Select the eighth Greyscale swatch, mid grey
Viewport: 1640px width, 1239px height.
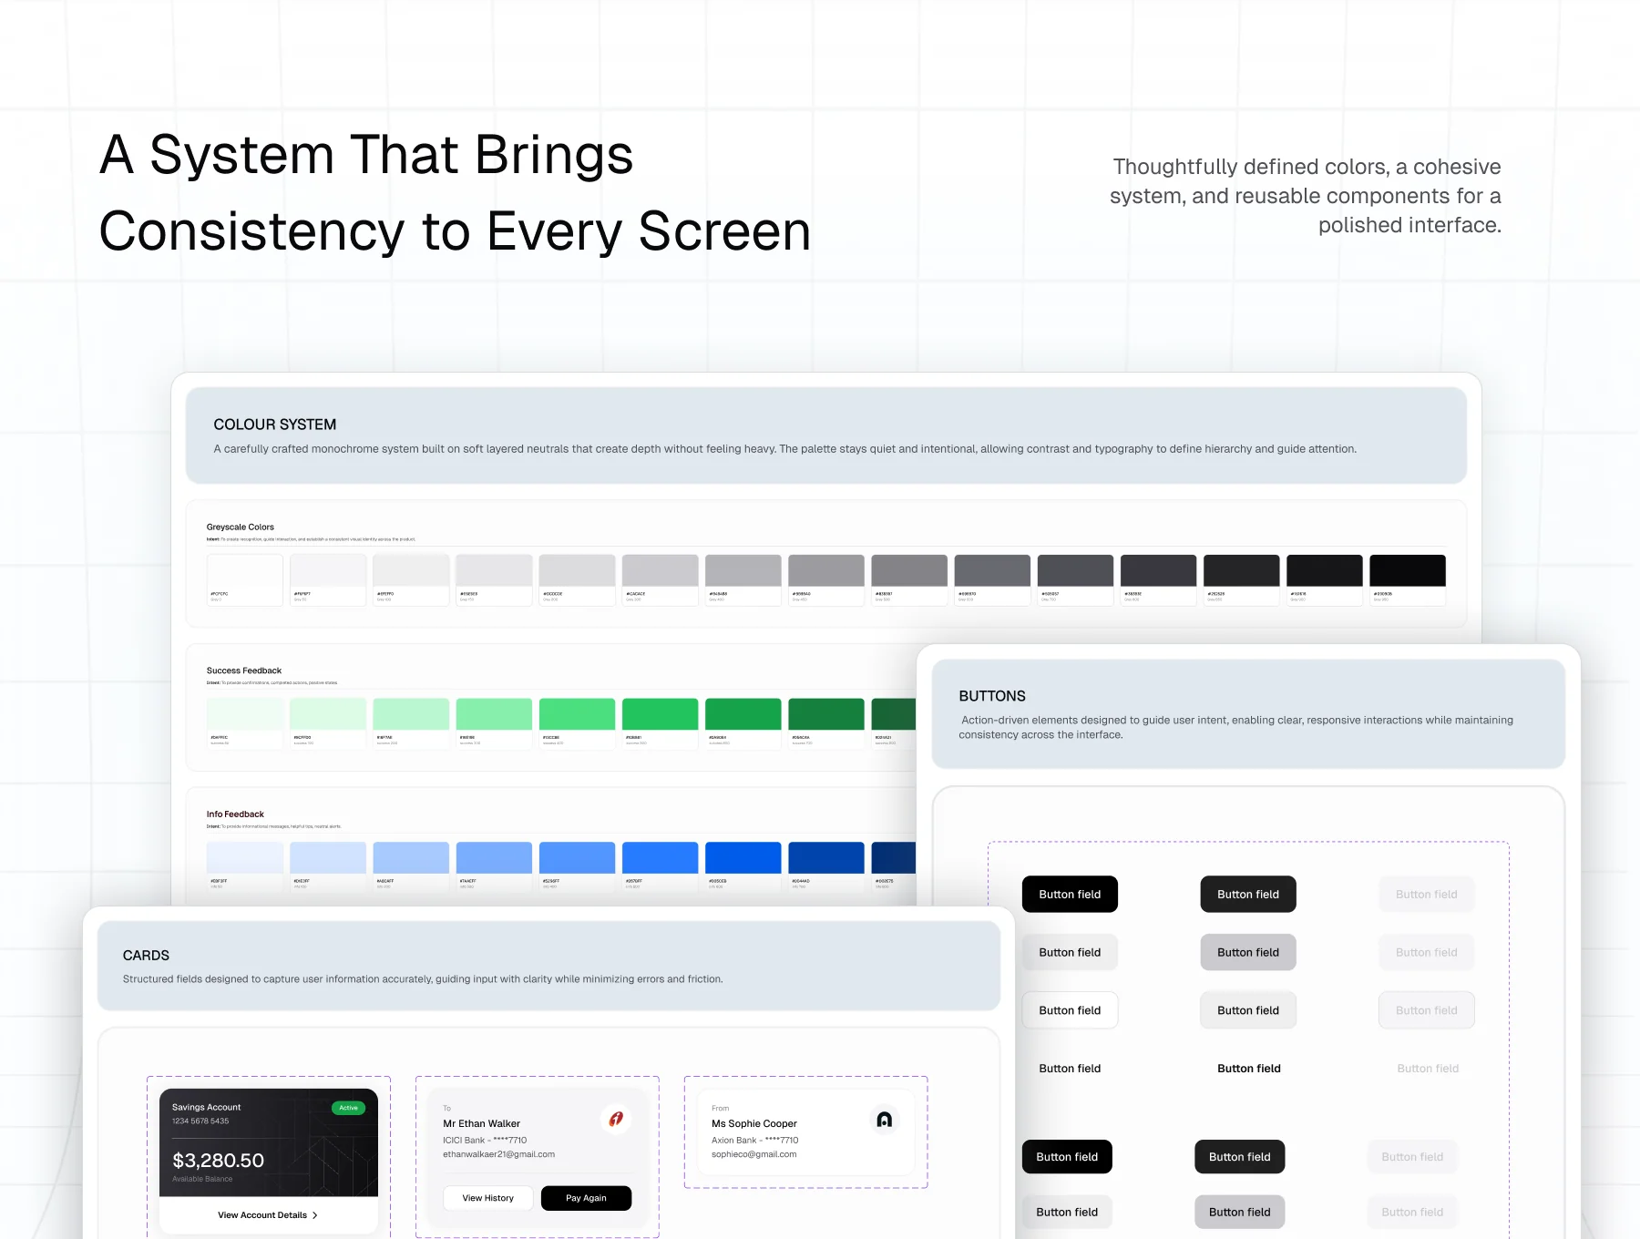(x=826, y=579)
